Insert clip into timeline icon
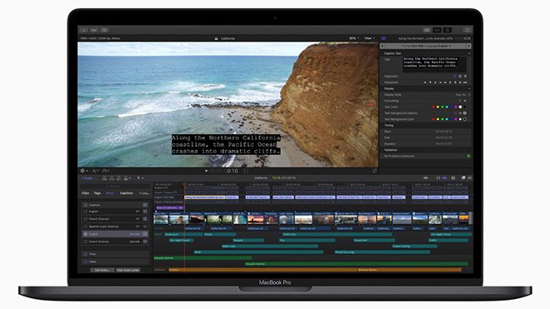Image resolution: width=550 pixels, height=309 pixels. coord(112,178)
